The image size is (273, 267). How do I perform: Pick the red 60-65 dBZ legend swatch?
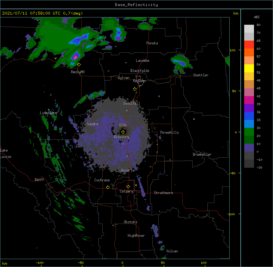pos(249,45)
